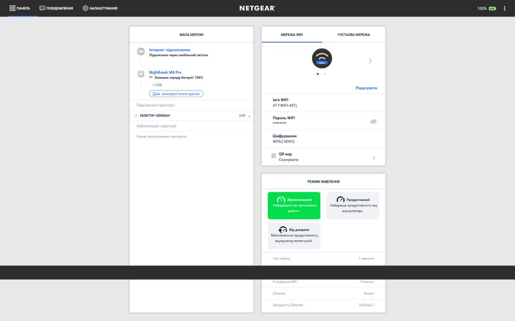
Task: Switch to the МЕРЕЖА WIFI tab
Action: [x=291, y=34]
